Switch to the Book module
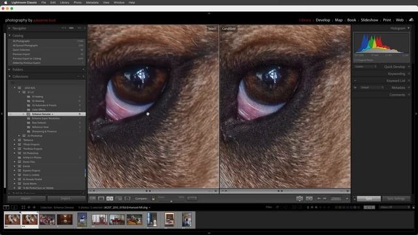Viewport: 418px width, 235px height. tap(351, 20)
